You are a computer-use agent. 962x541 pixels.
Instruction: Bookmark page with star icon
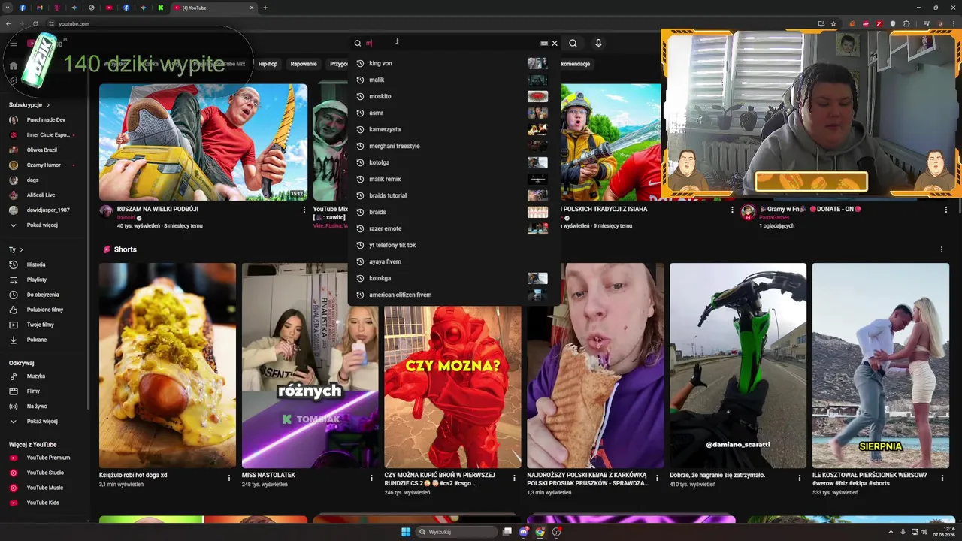[833, 23]
